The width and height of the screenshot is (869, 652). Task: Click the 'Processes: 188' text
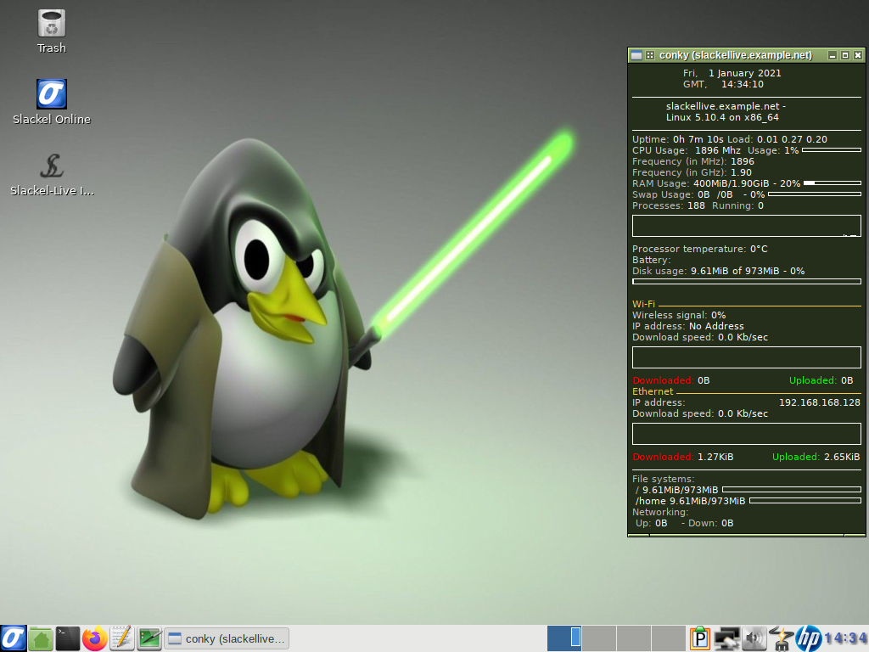pyautogui.click(x=669, y=205)
